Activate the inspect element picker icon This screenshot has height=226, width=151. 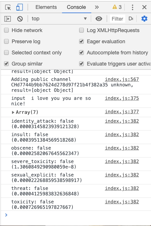pyautogui.click(x=8, y=7)
